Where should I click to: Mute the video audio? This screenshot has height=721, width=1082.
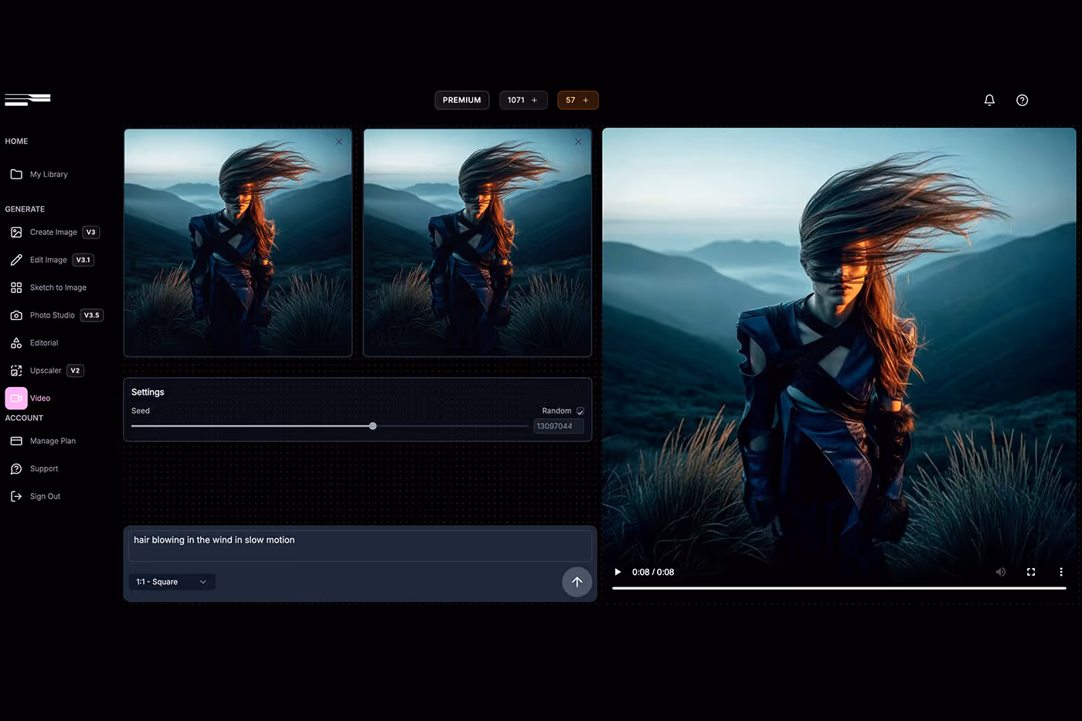click(x=1001, y=572)
